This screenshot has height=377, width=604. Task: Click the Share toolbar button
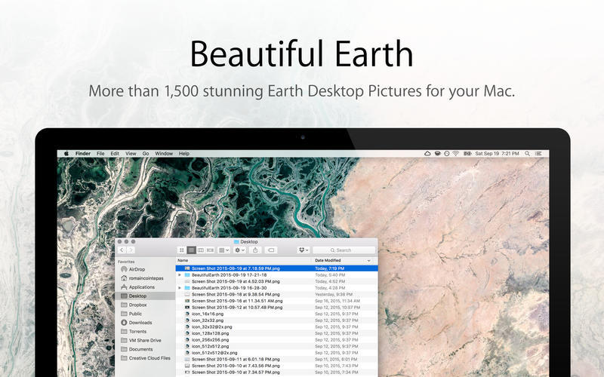tap(255, 250)
